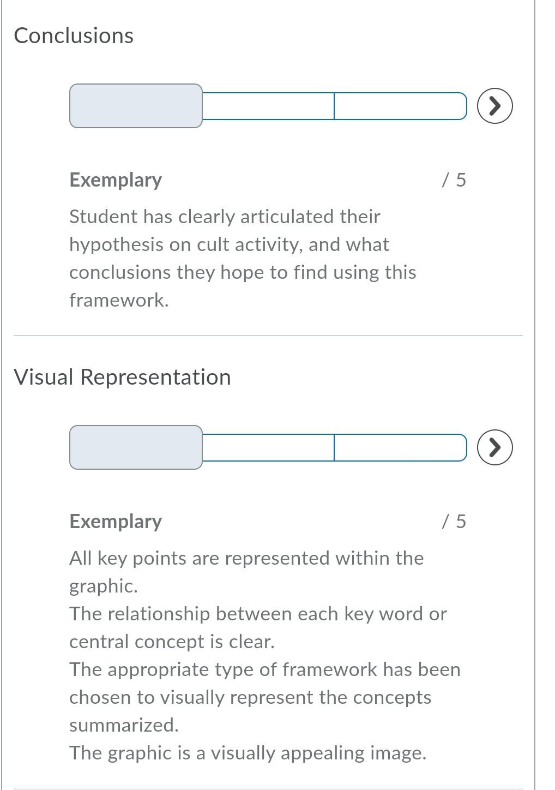Viewport: 555px width, 790px height.
Task: Click the Conclusions criterion heading
Action: pos(75,35)
